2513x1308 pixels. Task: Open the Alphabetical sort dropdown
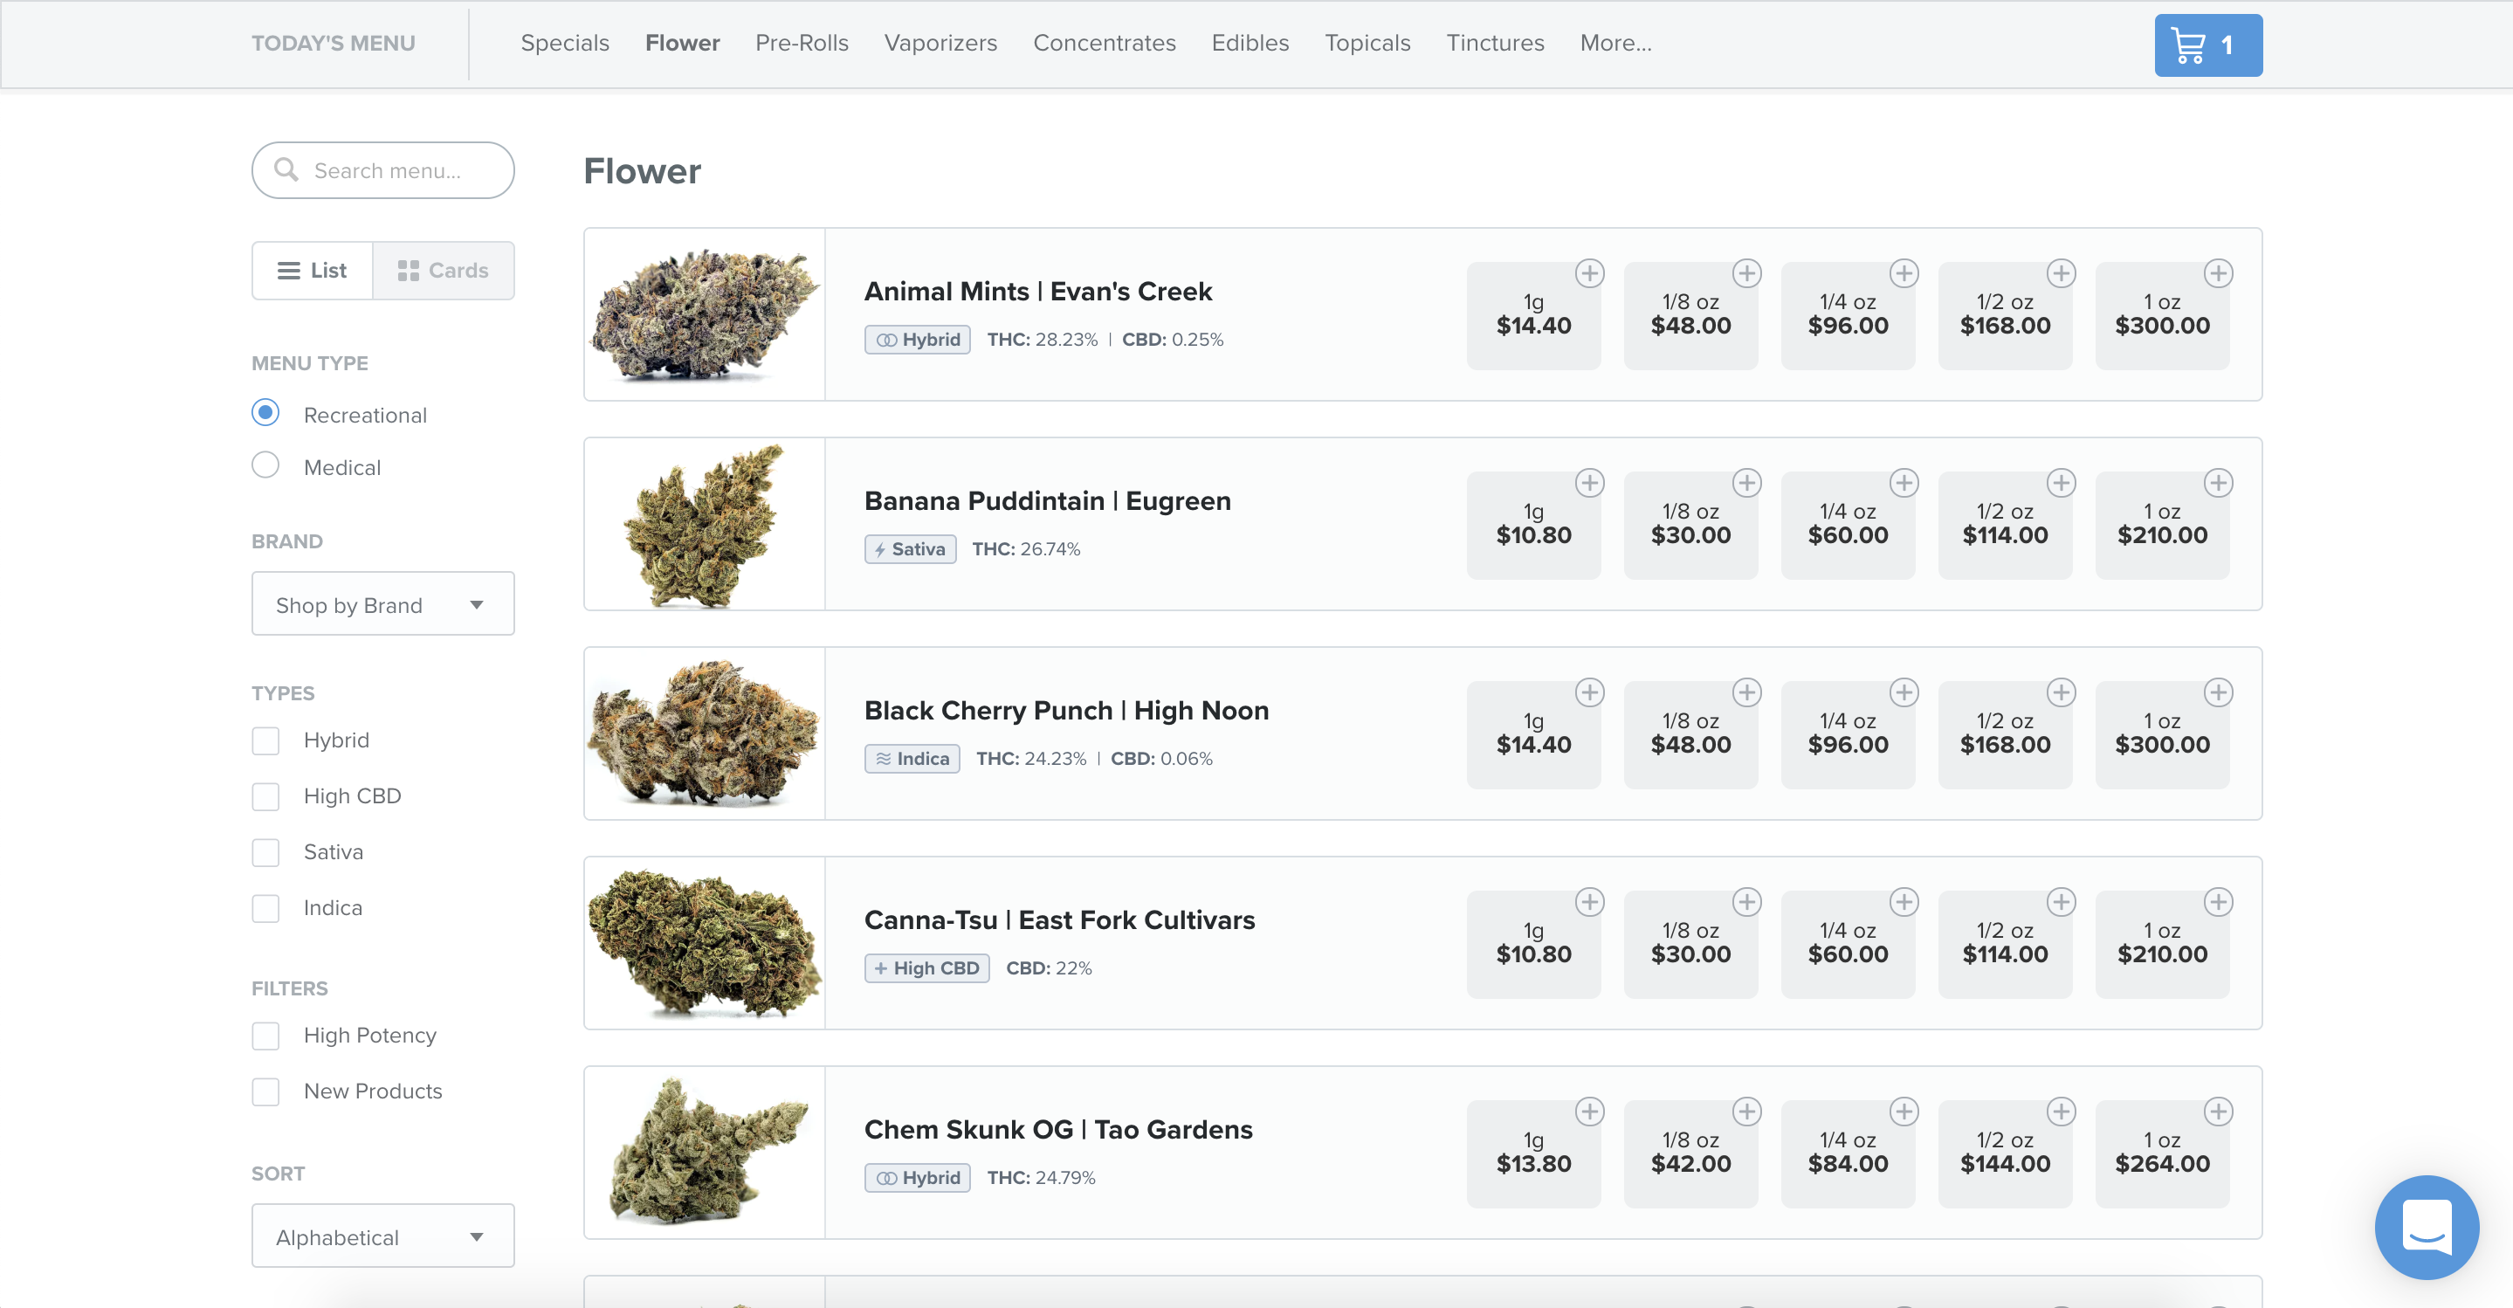tap(382, 1236)
